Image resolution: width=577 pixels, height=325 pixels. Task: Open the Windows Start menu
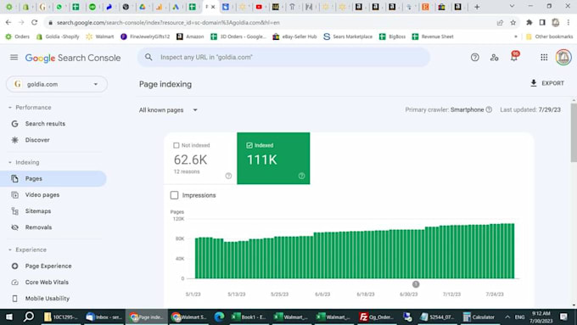coord(8,317)
